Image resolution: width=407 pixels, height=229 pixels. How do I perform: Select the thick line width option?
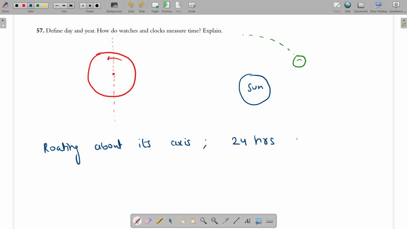(72, 6)
